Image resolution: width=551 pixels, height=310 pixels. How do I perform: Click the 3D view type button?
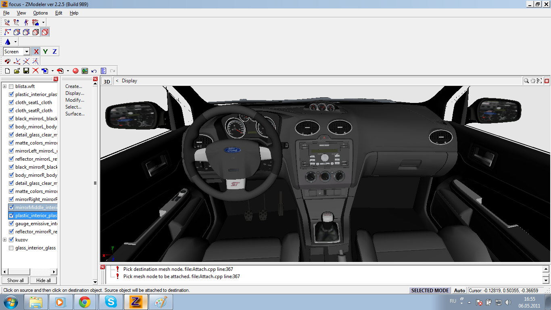106,82
